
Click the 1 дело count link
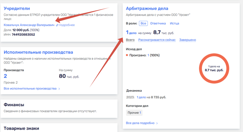click(131, 32)
